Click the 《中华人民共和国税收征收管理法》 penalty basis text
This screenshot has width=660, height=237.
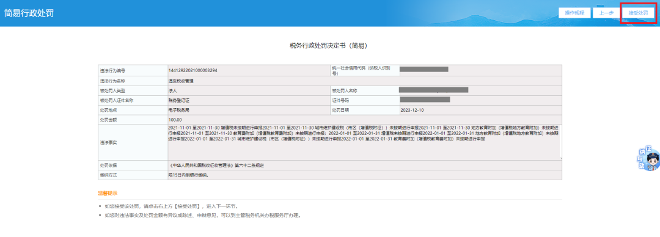tap(216, 165)
